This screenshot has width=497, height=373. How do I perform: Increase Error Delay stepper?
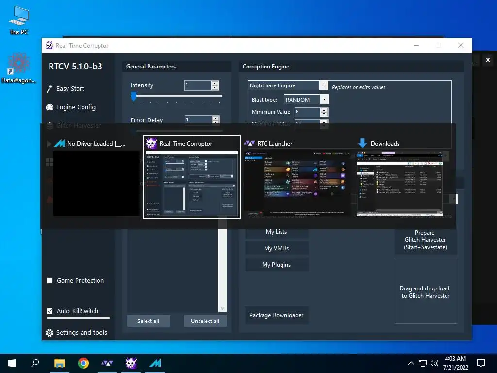click(215, 118)
